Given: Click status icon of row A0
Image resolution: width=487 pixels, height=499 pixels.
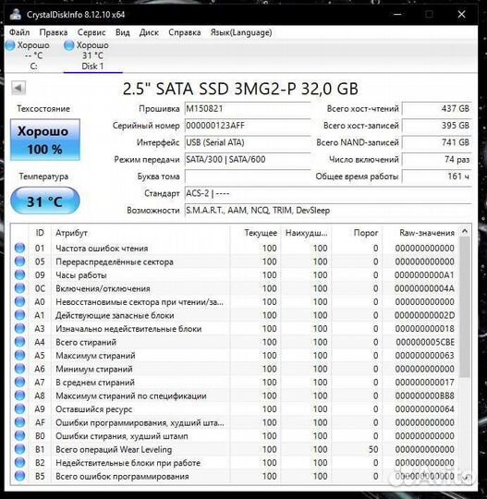Looking at the screenshot, I should coord(19,301).
